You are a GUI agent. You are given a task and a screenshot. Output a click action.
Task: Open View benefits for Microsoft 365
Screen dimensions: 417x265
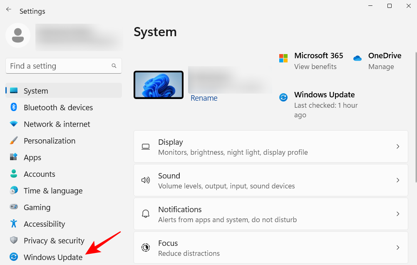tap(315, 66)
